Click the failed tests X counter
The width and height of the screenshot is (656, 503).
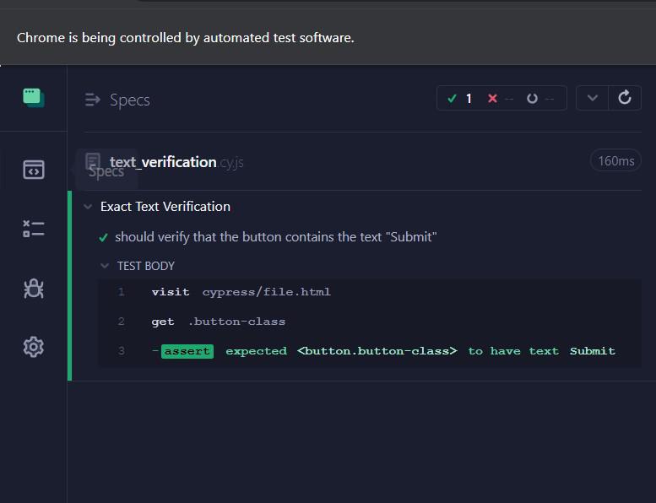(500, 98)
